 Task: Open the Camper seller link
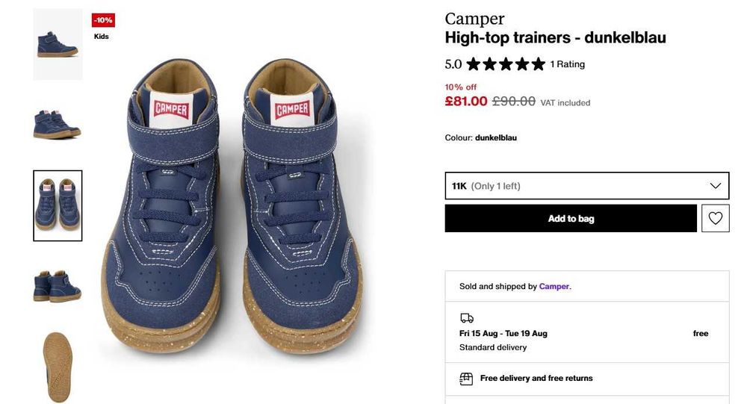[x=554, y=286]
